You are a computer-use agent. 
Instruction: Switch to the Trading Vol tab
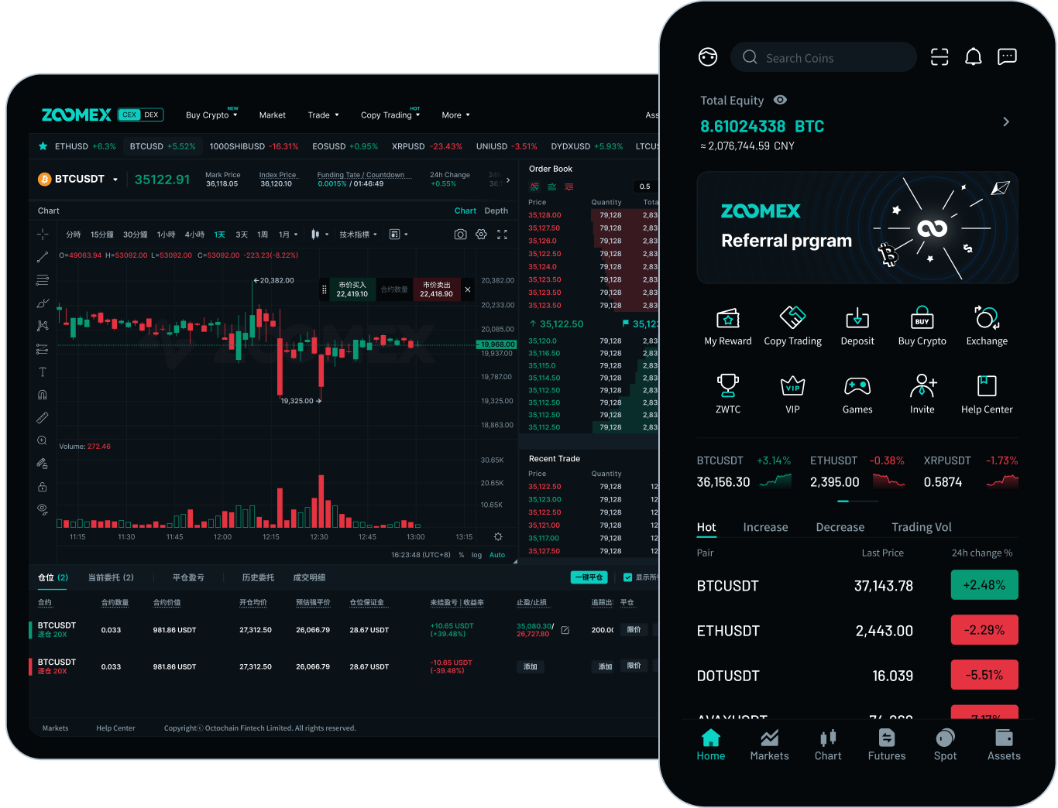[x=922, y=527]
